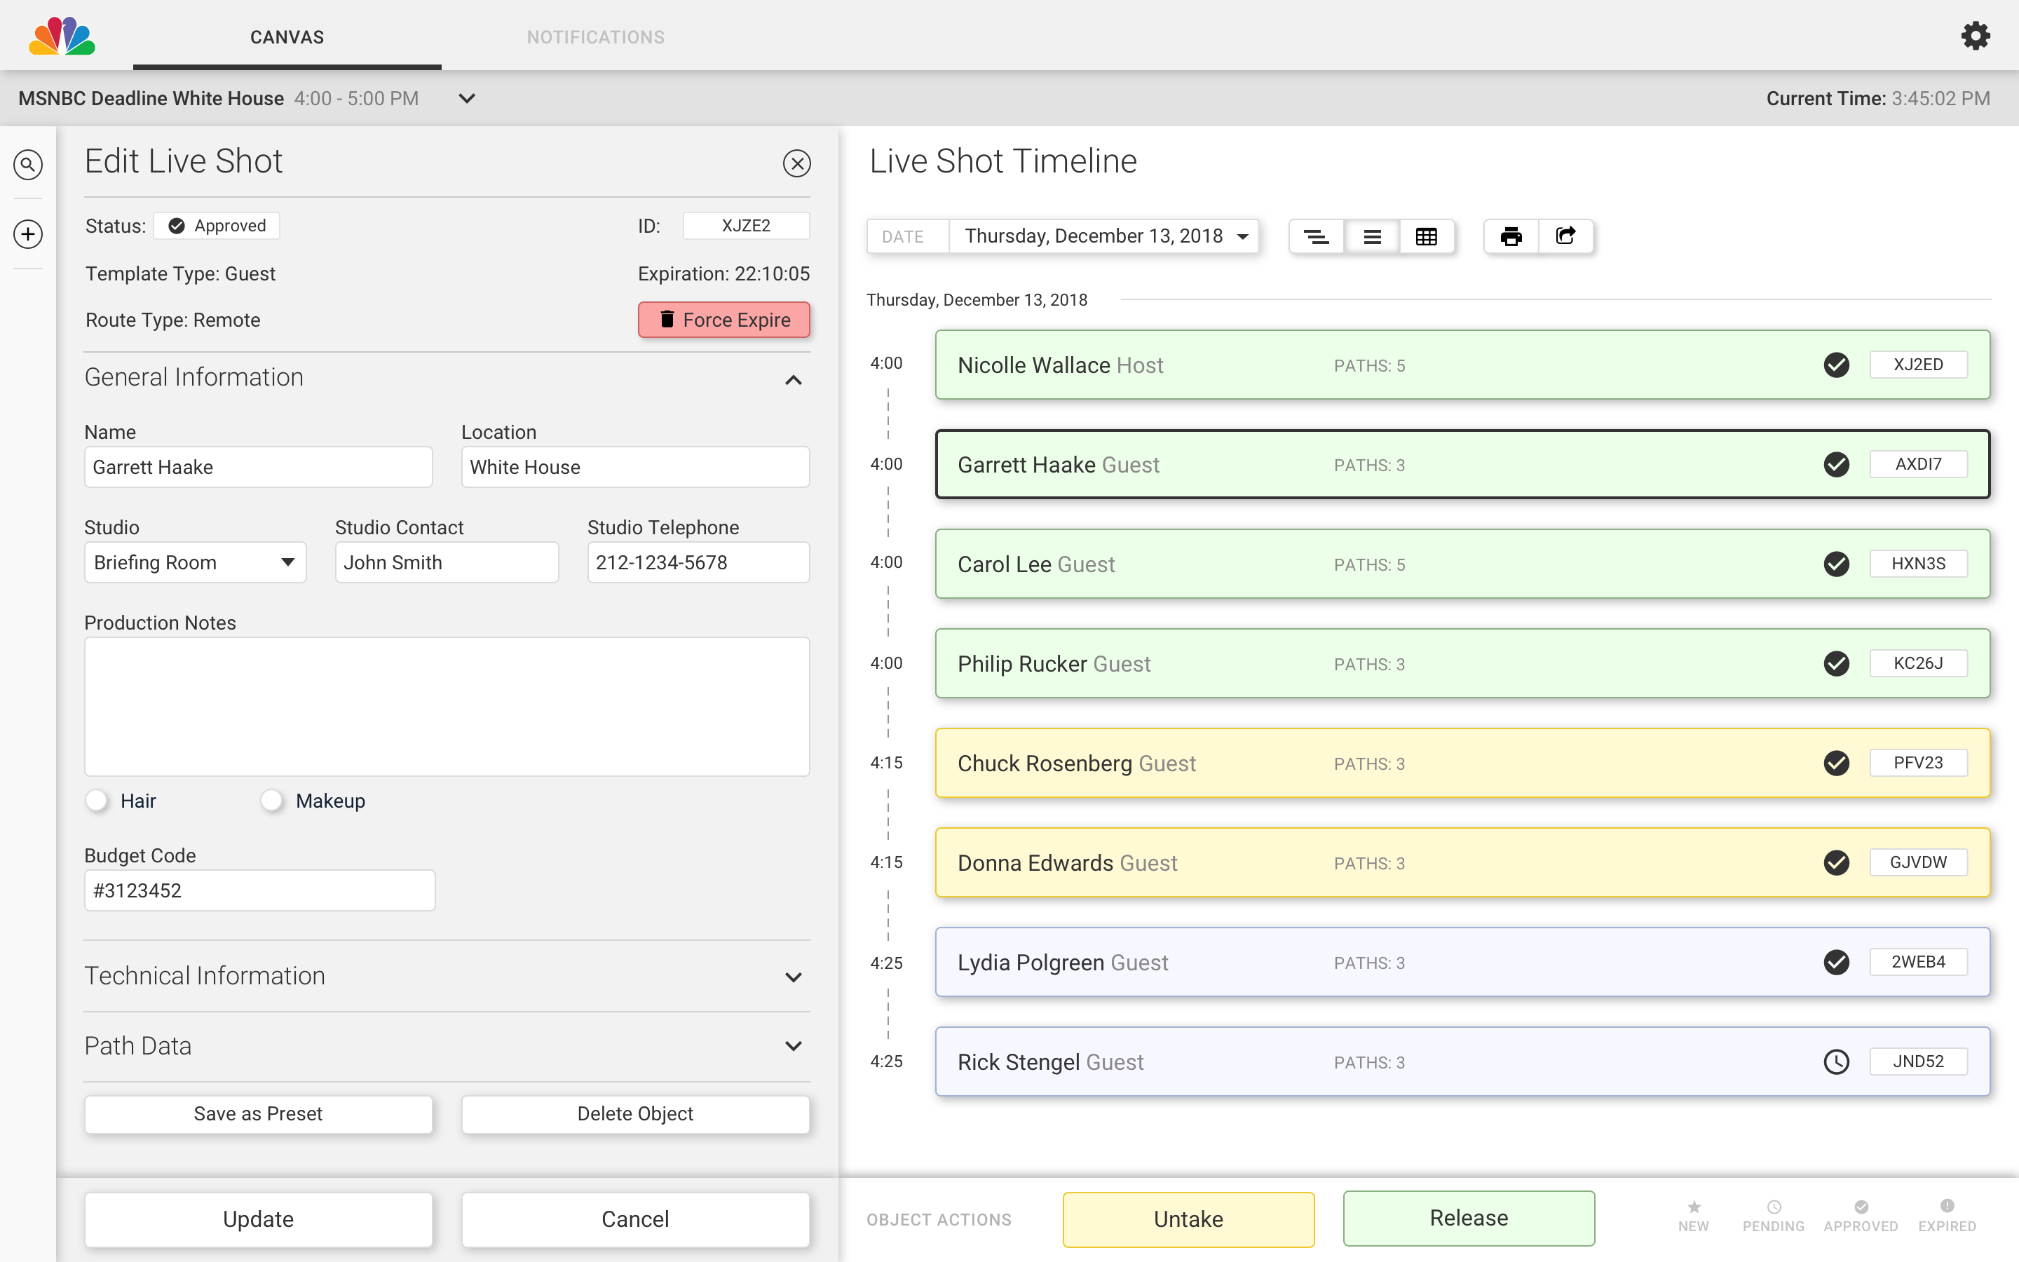Screen dimensions: 2019x1262
Task: Enable the Hair radio option
Action: [x=97, y=801]
